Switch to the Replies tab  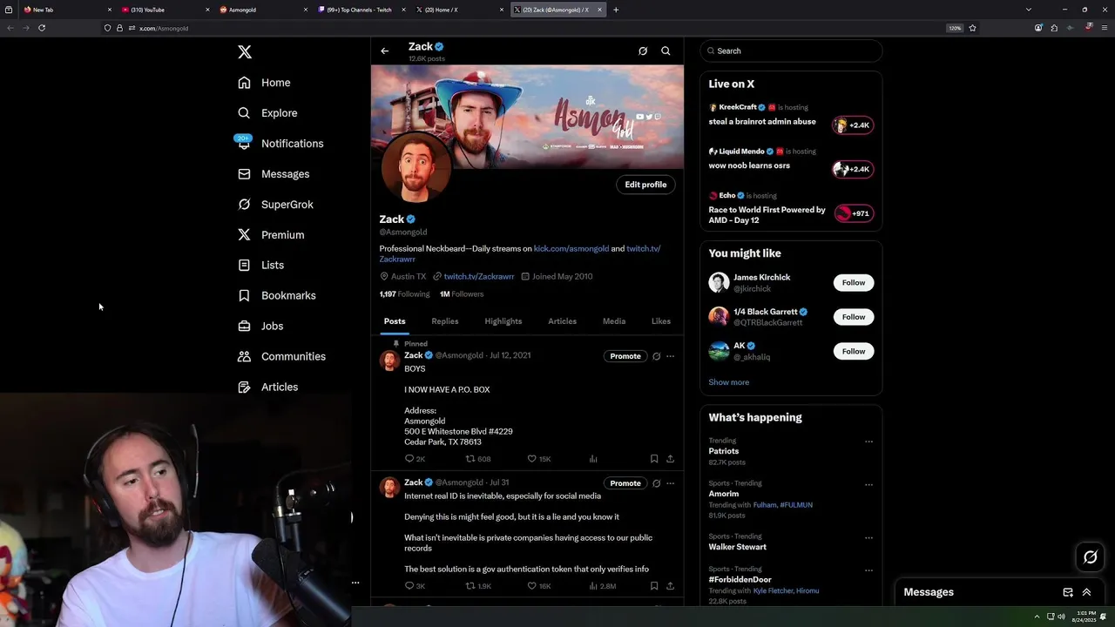coord(444,321)
